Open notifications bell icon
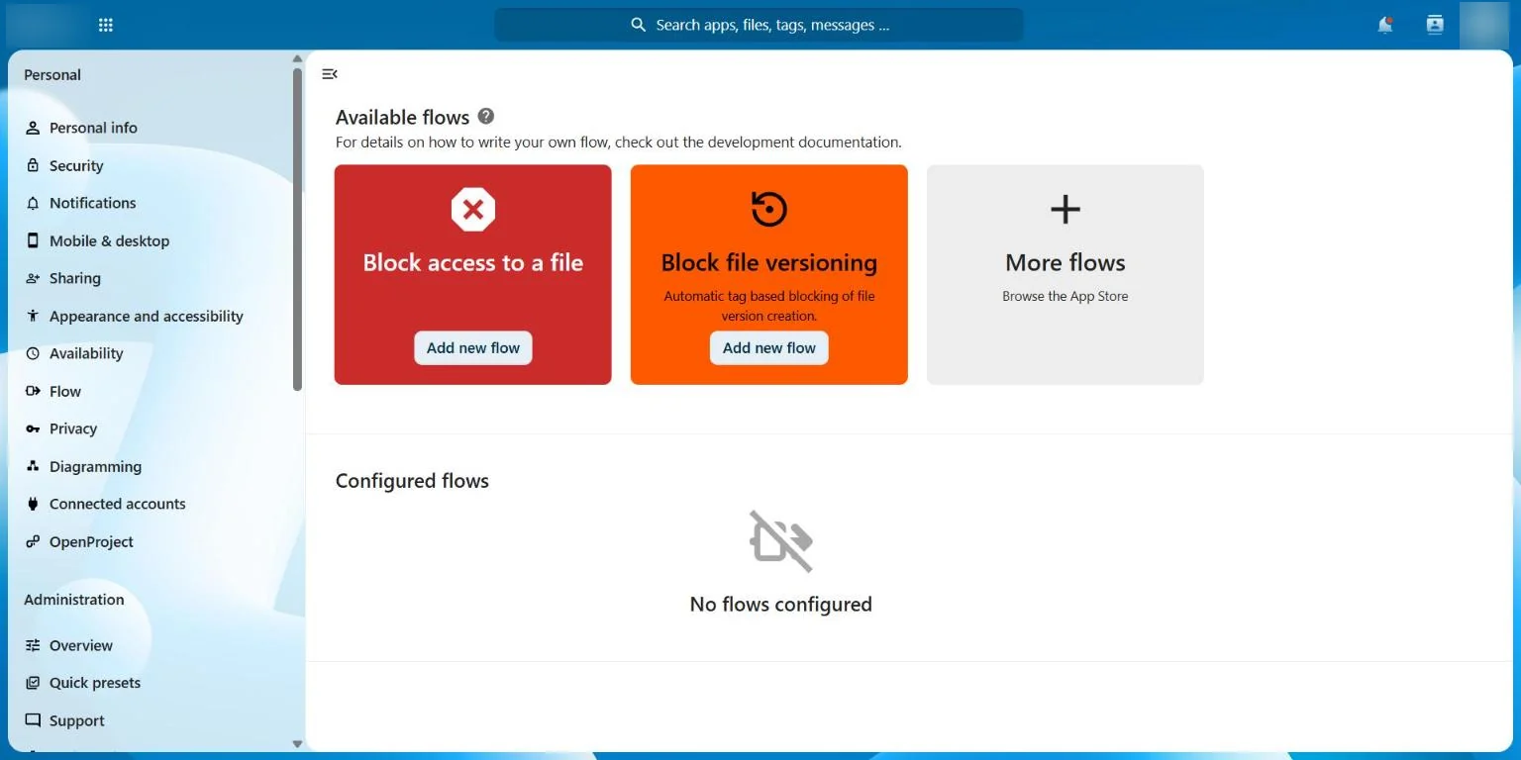This screenshot has height=760, width=1521. pyautogui.click(x=1385, y=25)
